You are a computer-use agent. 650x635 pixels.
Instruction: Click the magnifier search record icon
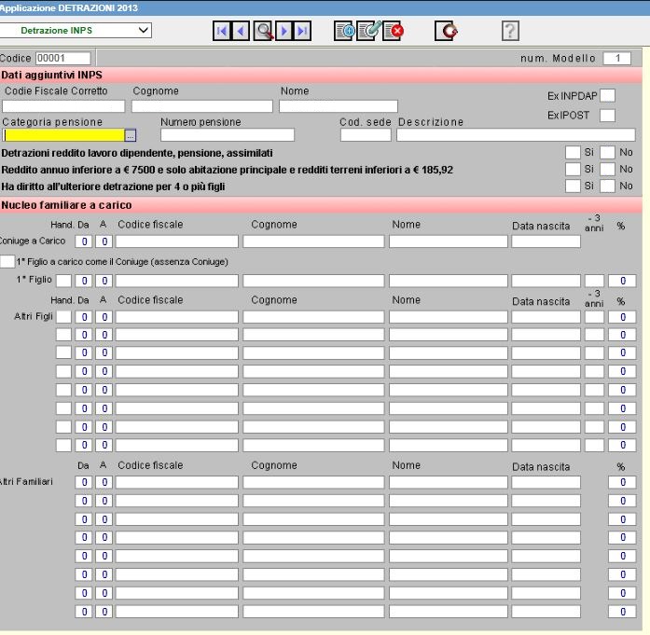click(262, 32)
